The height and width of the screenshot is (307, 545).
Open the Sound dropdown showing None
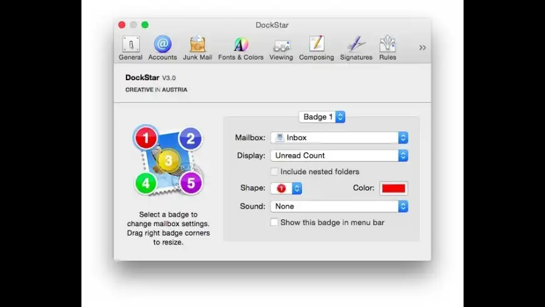(x=340, y=206)
